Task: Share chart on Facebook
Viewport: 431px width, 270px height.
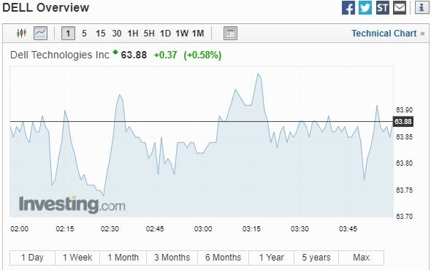Action: tap(348, 8)
